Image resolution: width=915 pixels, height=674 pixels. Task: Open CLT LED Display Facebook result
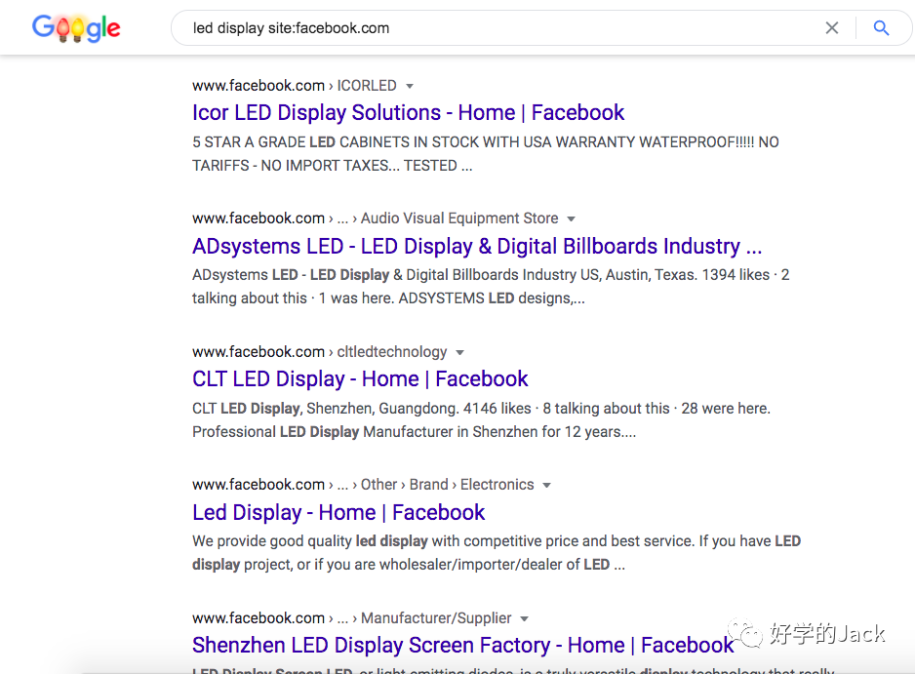pos(360,379)
